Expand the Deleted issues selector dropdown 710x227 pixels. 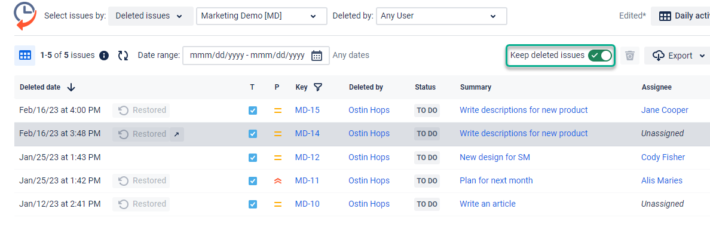[x=151, y=16]
